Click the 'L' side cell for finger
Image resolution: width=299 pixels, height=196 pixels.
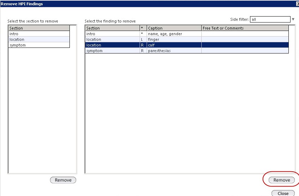[144, 39]
